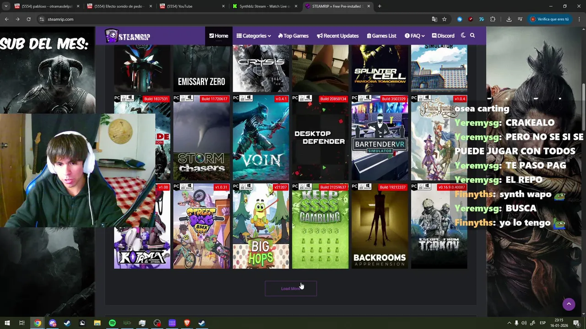586x329 pixels.
Task: Go forward in browser history
Action: [x=17, y=19]
